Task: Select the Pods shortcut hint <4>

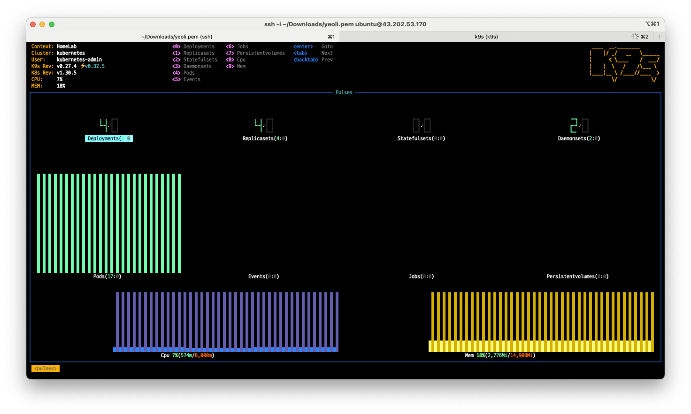Action: (184, 73)
